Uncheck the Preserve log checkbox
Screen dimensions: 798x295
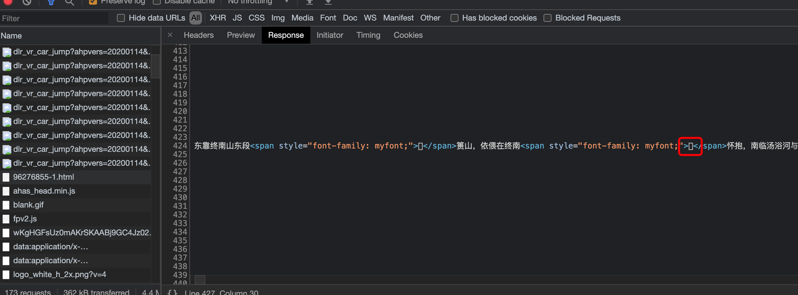(93, 2)
